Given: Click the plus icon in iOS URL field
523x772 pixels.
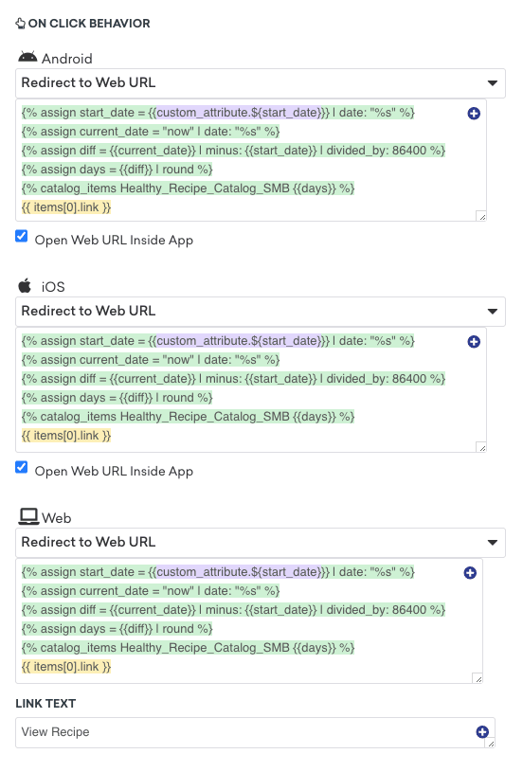Looking at the screenshot, I should coord(474,342).
